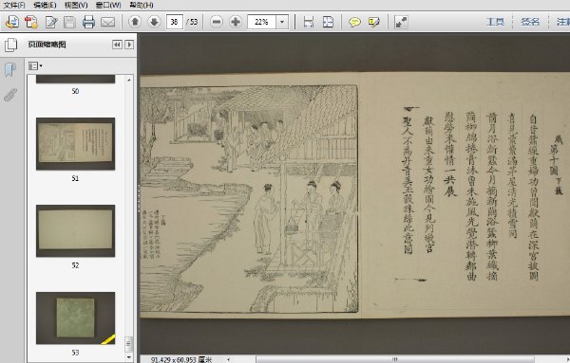
Task: Select page 53 thumbnail
Action: point(75,318)
